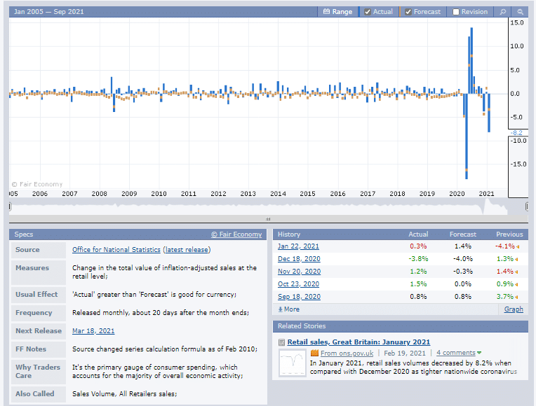Viewport: 536px width, 406px height.
Task: Open Retail sales, Great Britain: January 2021 story
Action: tap(359, 342)
